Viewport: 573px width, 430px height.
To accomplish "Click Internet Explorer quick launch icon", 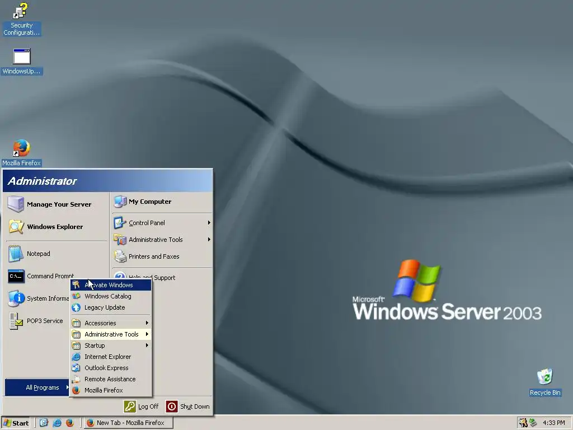I will 57,423.
